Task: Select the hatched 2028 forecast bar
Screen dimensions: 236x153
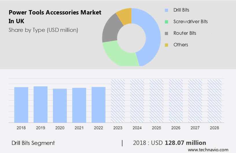Action: tap(215, 101)
